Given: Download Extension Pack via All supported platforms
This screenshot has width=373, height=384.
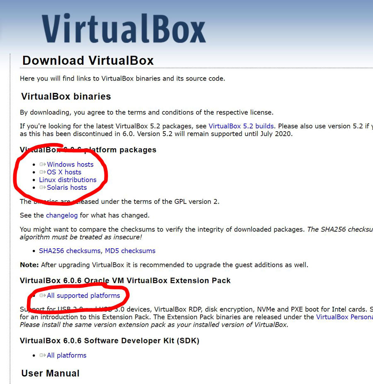Looking at the screenshot, I should [83, 296].
